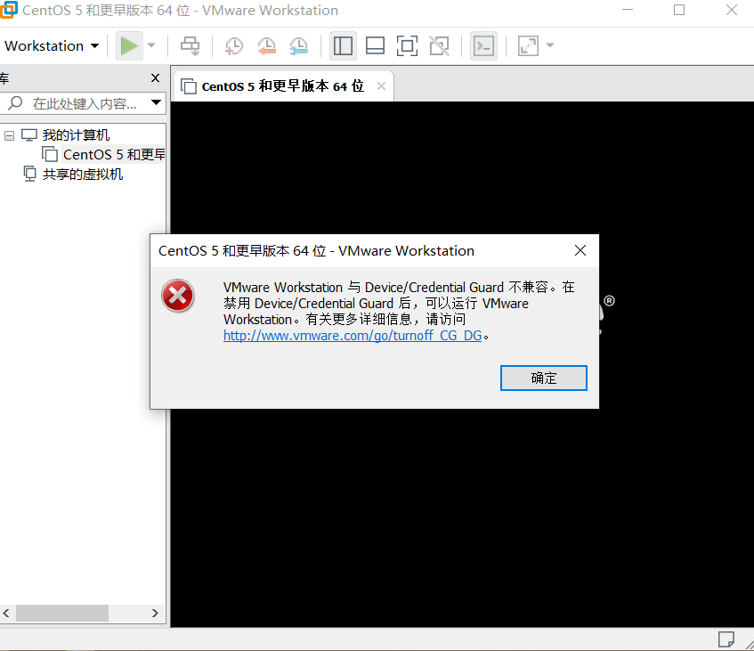Click the red error icon in the dialog
Screen dimensions: 754x651
[x=178, y=296]
